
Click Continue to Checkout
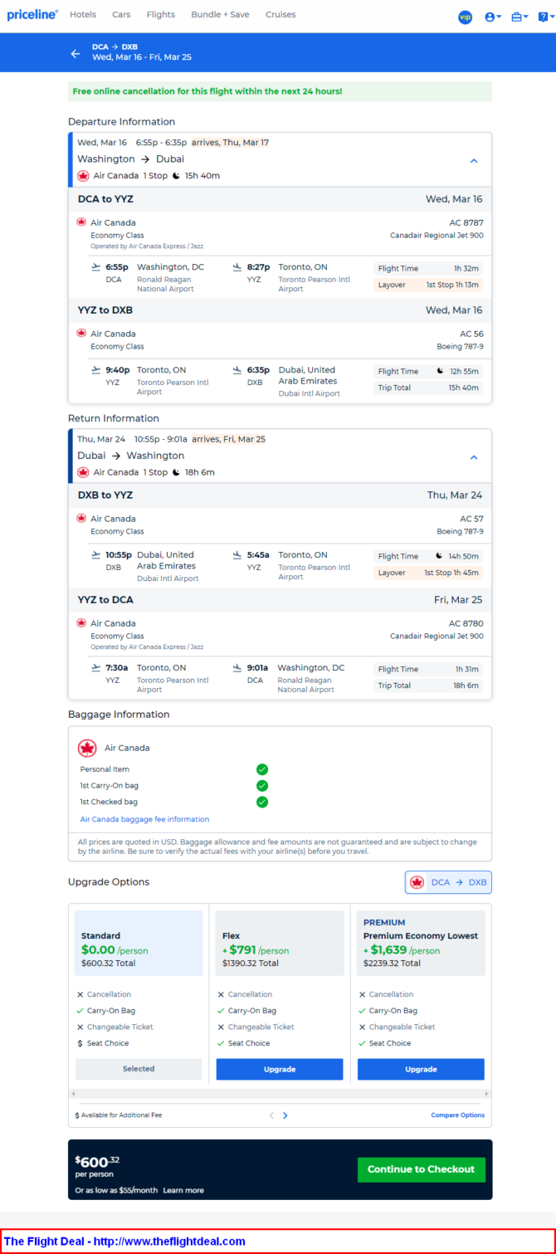coord(421,1169)
